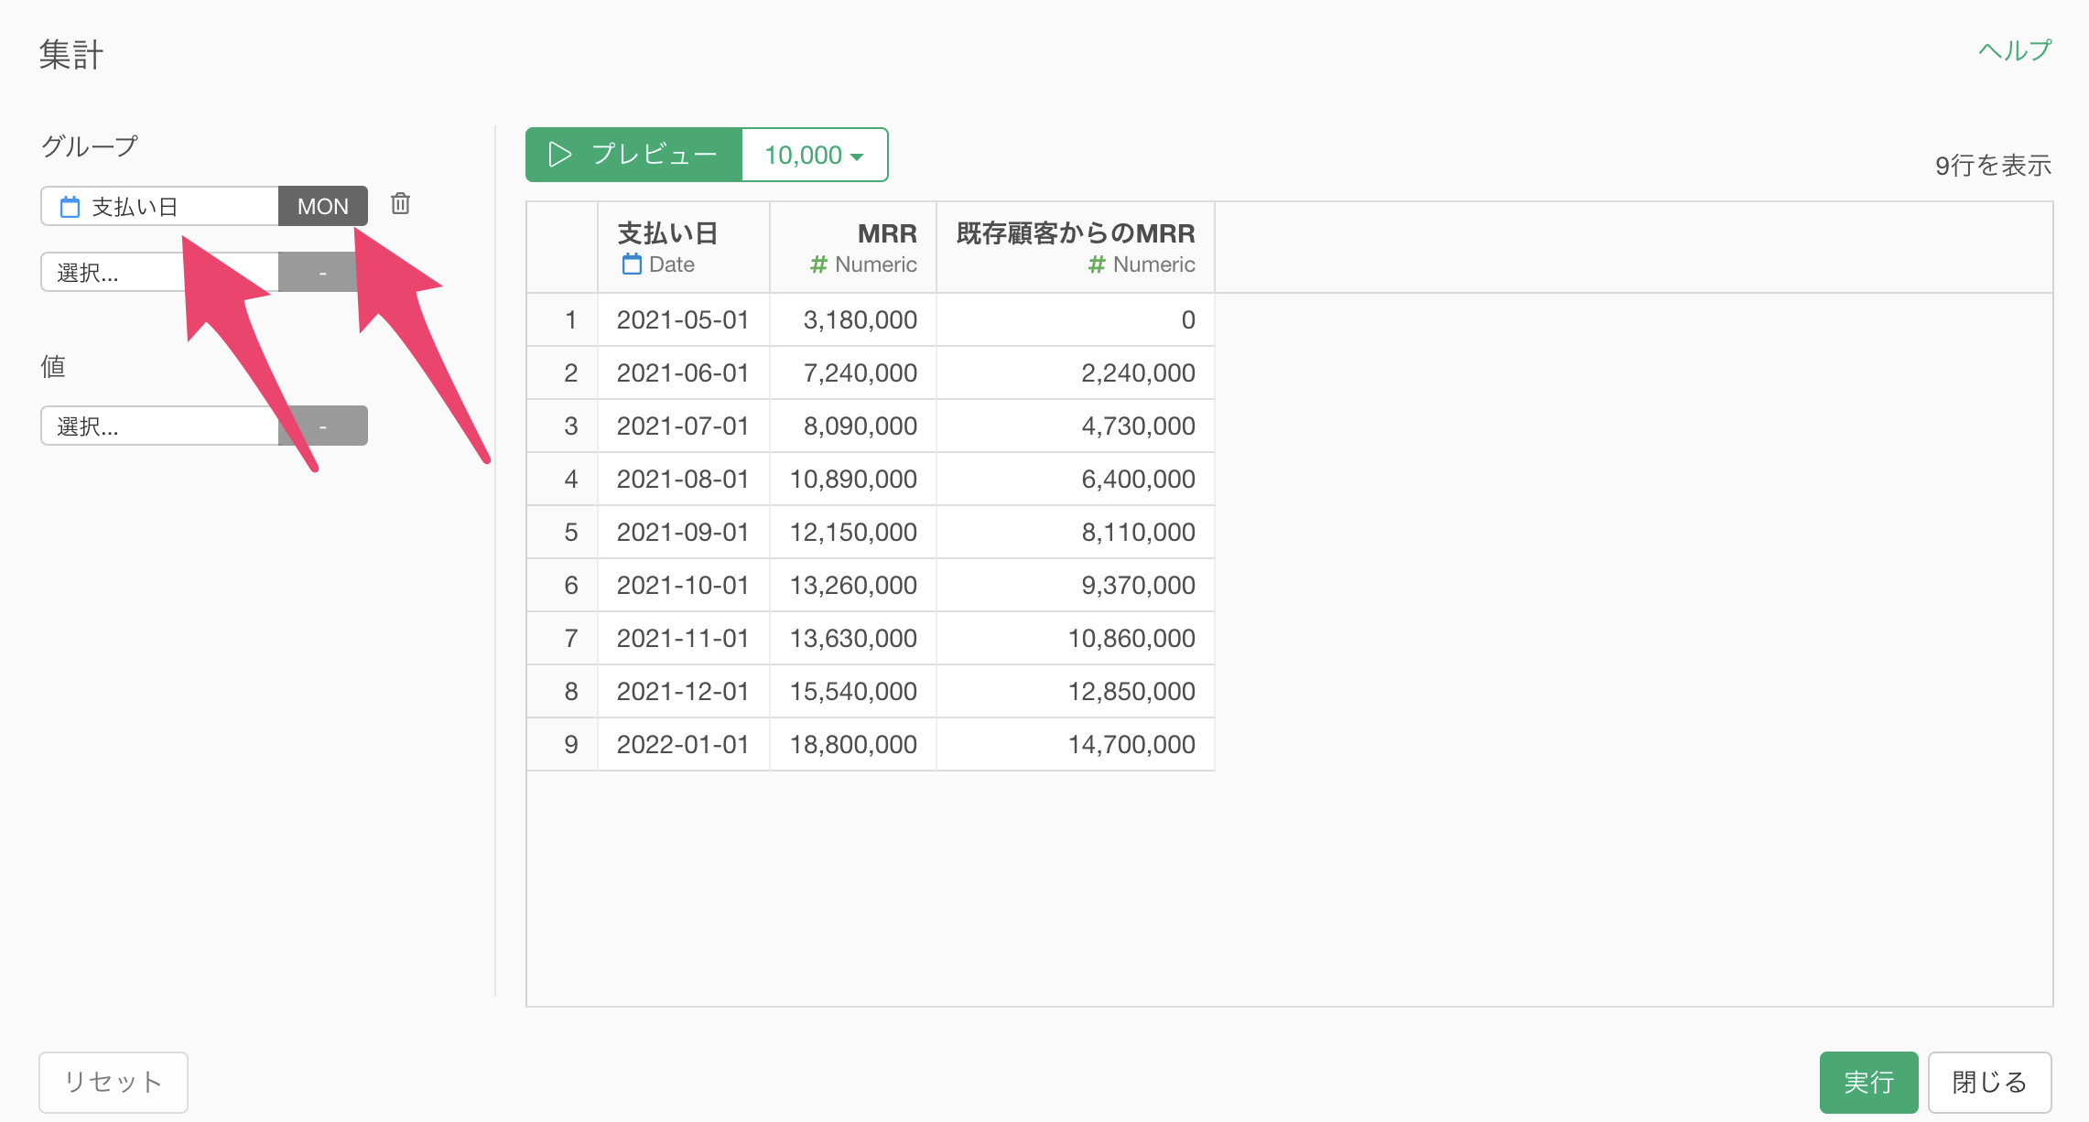The width and height of the screenshot is (2089, 1122).
Task: Click the Numeric hash icon under 既存顧客からのMRR
Action: [x=1097, y=264]
